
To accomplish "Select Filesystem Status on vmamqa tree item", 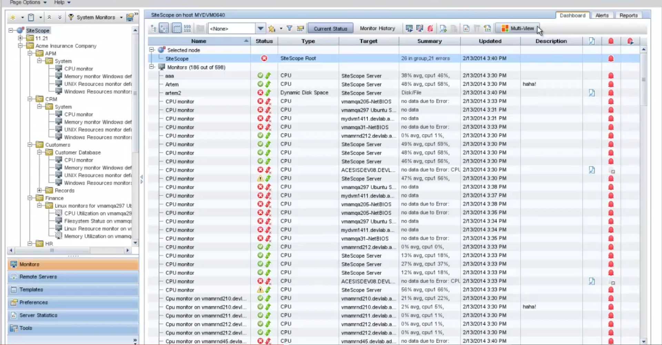I will click(98, 221).
